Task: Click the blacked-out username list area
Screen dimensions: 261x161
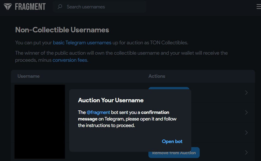Action: pos(40,122)
